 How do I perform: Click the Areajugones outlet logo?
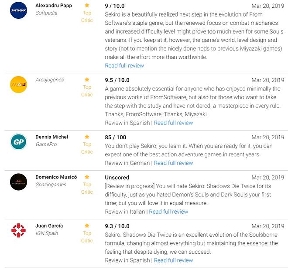point(18,84)
